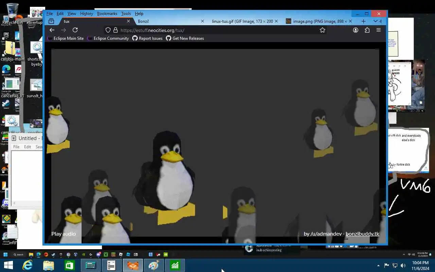This screenshot has width=435, height=272.
Task: Show hidden system tray icons
Action: pos(378,266)
